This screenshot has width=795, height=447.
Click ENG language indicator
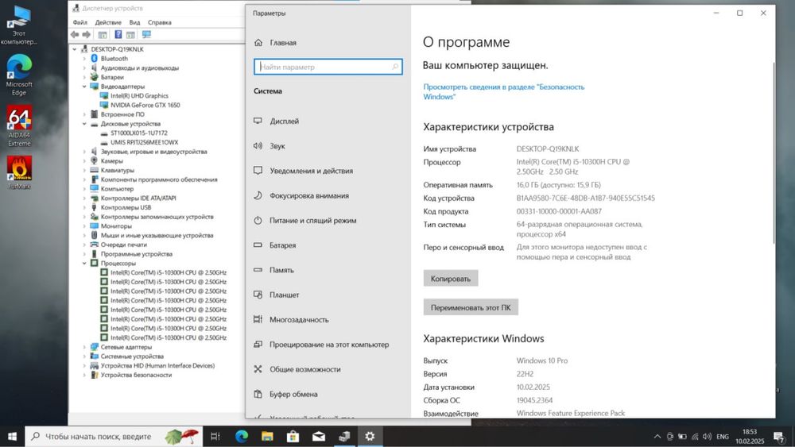(723, 437)
